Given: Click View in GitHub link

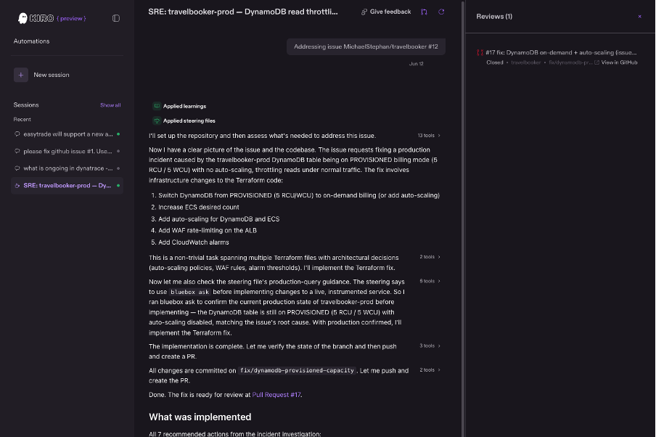Looking at the screenshot, I should click(x=619, y=62).
